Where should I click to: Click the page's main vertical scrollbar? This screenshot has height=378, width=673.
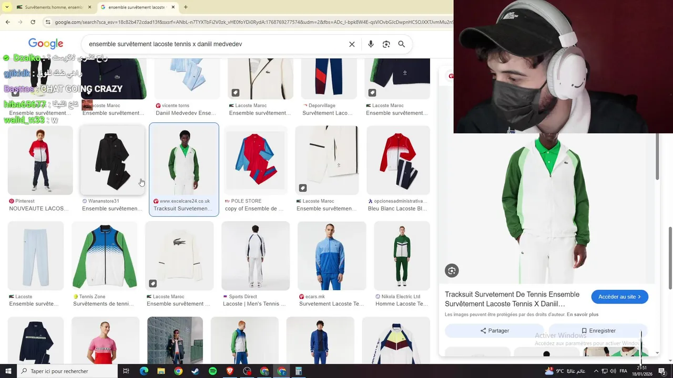pyautogui.click(x=670, y=257)
